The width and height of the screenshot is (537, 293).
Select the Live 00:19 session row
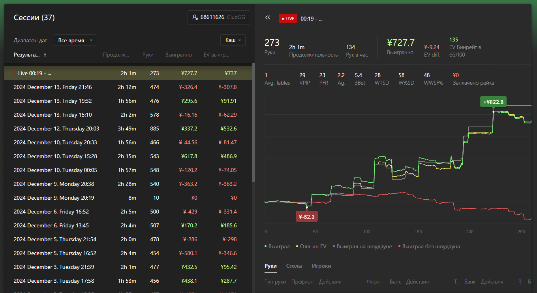pyautogui.click(x=128, y=73)
